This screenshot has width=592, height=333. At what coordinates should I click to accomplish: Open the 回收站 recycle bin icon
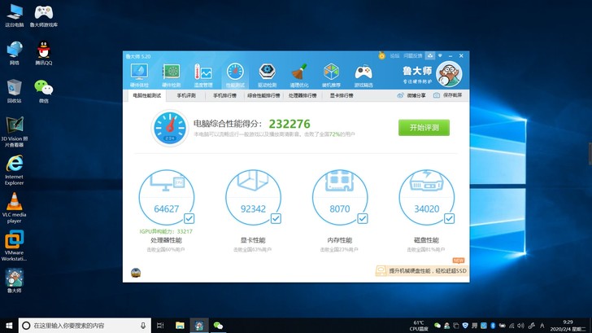15,91
